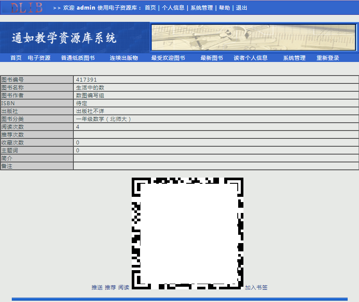This screenshot has height=302, width=359.
Task: Click the 简介 label cell
Action: pyautogui.click(x=37, y=158)
